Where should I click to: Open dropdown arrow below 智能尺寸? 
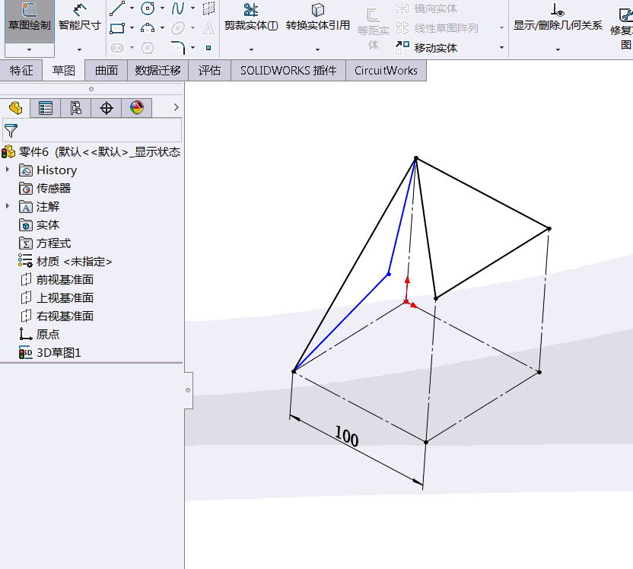[80, 49]
